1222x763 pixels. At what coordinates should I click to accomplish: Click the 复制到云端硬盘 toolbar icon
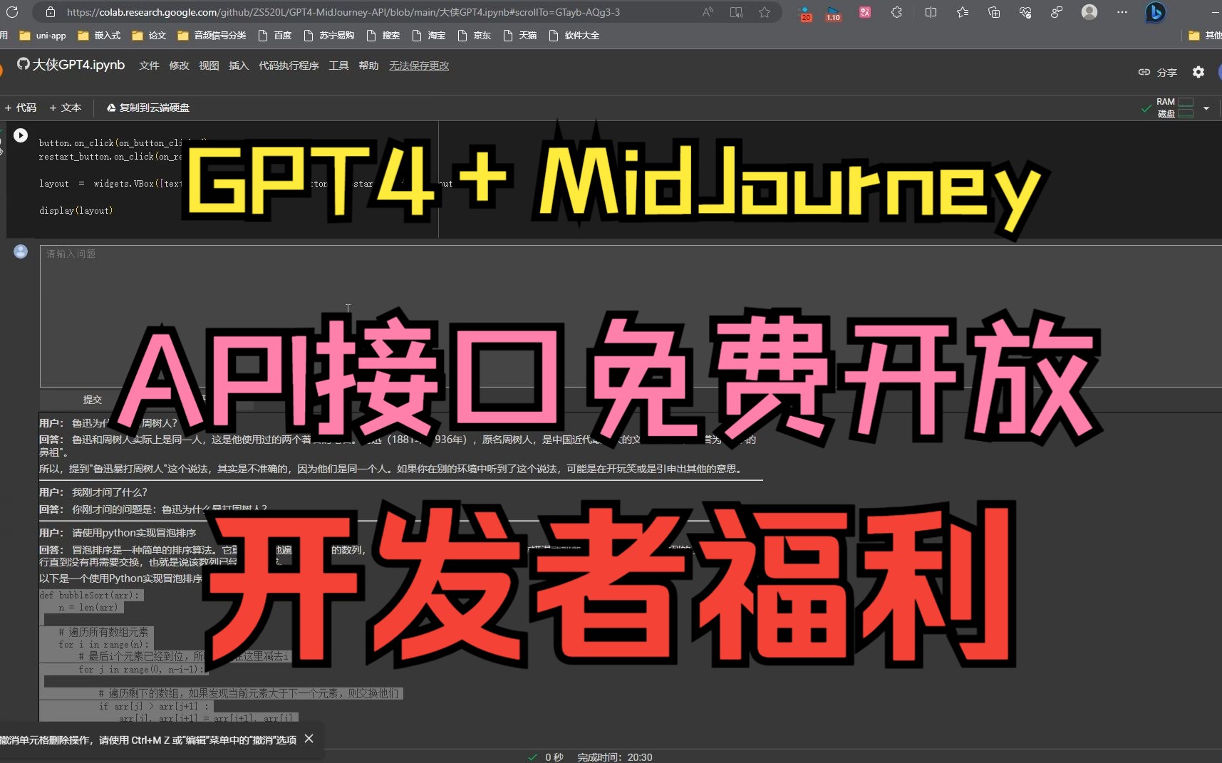pos(110,108)
